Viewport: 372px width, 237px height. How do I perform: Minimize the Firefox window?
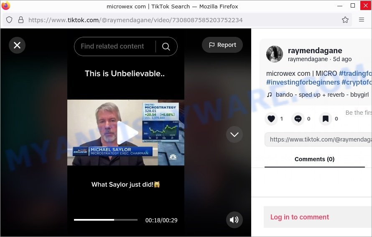click(x=340, y=5)
